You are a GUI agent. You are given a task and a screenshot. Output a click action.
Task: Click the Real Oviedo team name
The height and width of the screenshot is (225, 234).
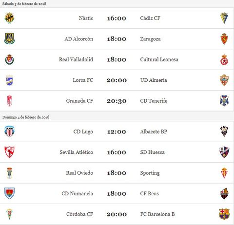pos(79,173)
